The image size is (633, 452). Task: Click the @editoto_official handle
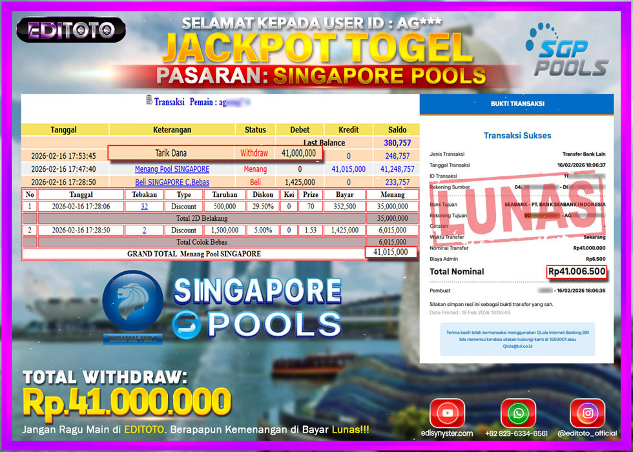click(587, 433)
